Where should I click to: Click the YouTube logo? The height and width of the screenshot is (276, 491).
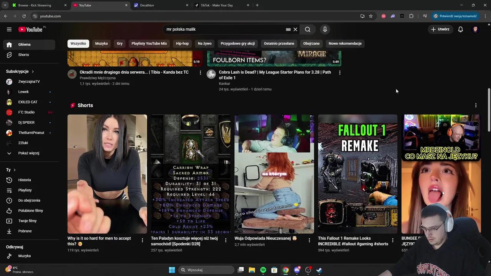pos(30,30)
